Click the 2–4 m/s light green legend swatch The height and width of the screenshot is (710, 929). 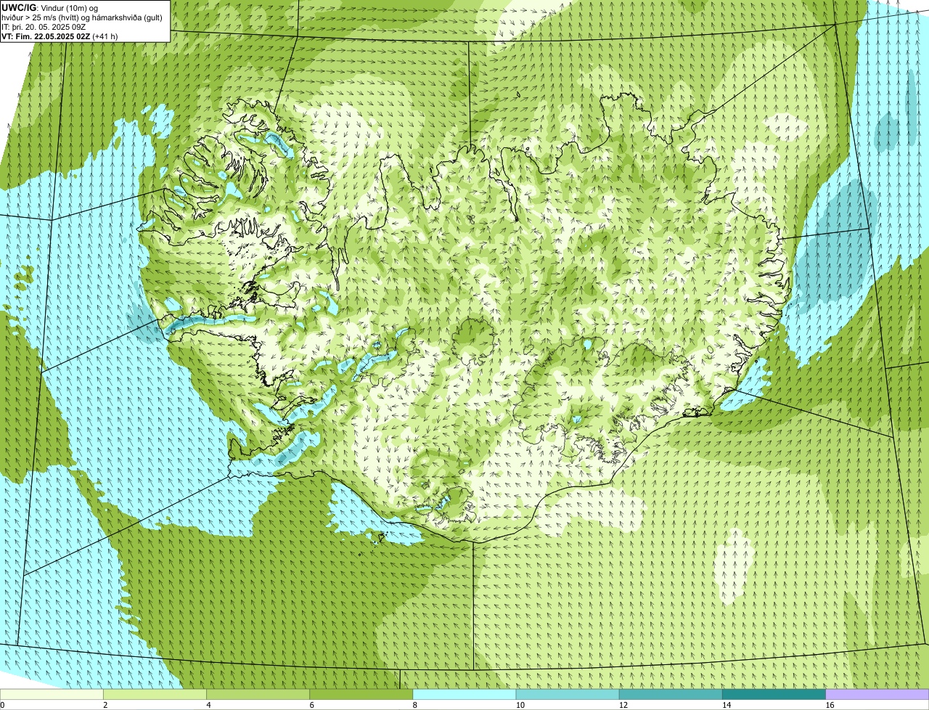tap(155, 694)
